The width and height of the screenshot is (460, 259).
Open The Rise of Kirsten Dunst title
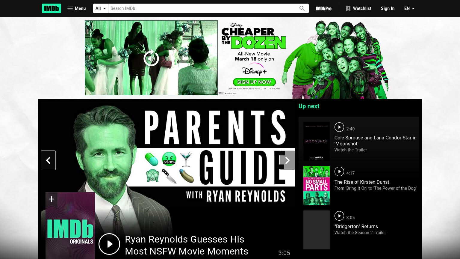point(362,182)
